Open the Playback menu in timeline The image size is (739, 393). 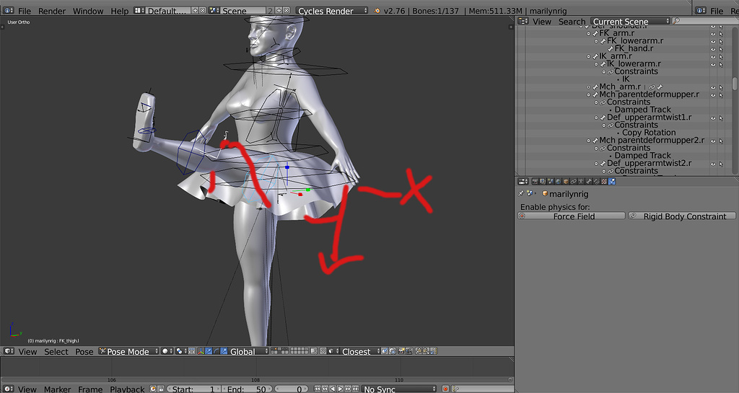click(x=127, y=389)
